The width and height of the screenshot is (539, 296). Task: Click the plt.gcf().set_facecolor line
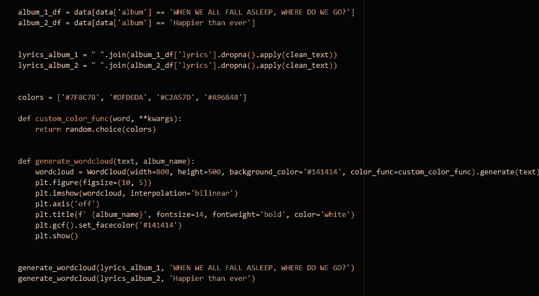click(x=108, y=225)
